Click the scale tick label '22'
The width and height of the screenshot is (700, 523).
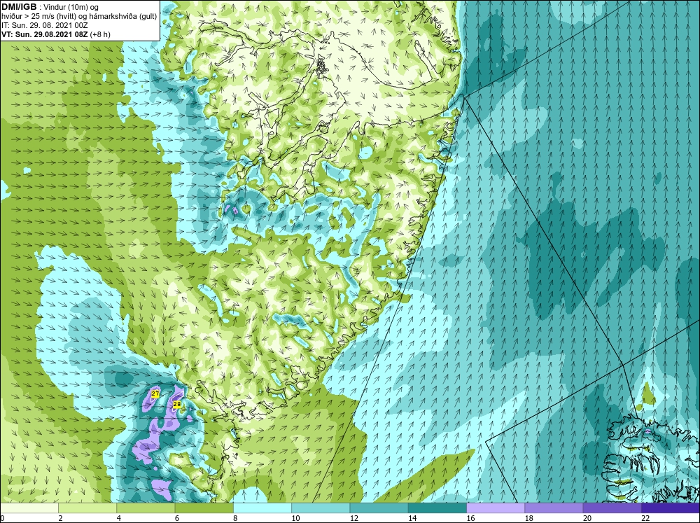(645, 518)
